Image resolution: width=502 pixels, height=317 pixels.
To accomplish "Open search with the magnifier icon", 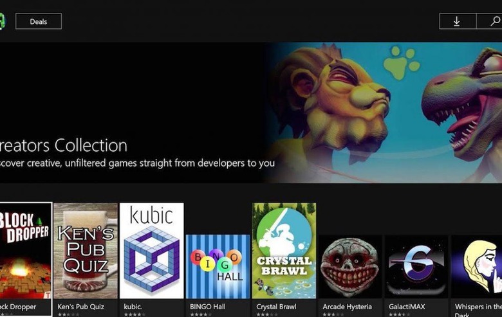I will (489, 21).
